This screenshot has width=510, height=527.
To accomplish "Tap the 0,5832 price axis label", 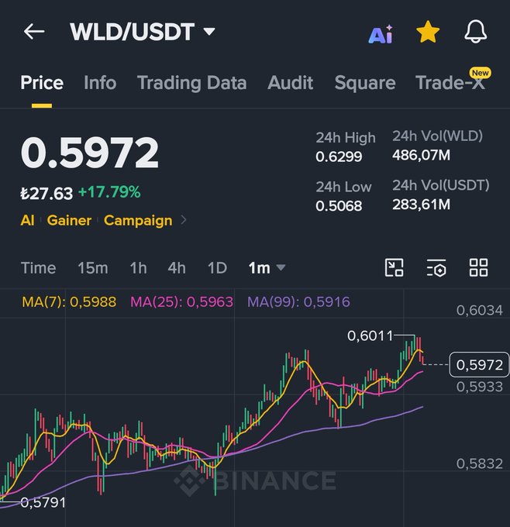I will (x=480, y=463).
